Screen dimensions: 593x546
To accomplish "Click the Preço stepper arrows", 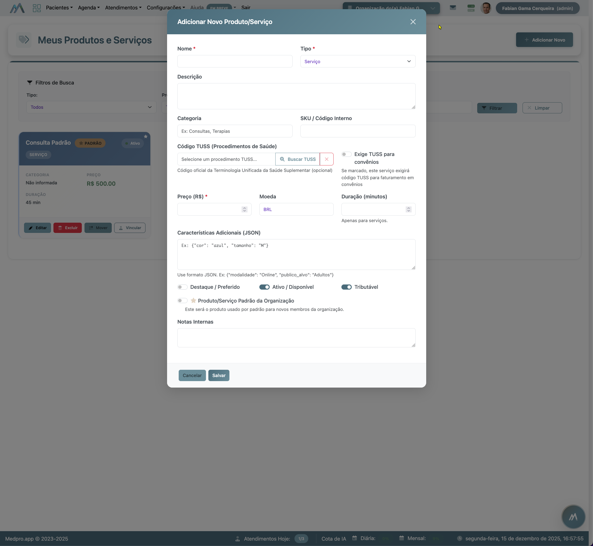I will click(244, 209).
